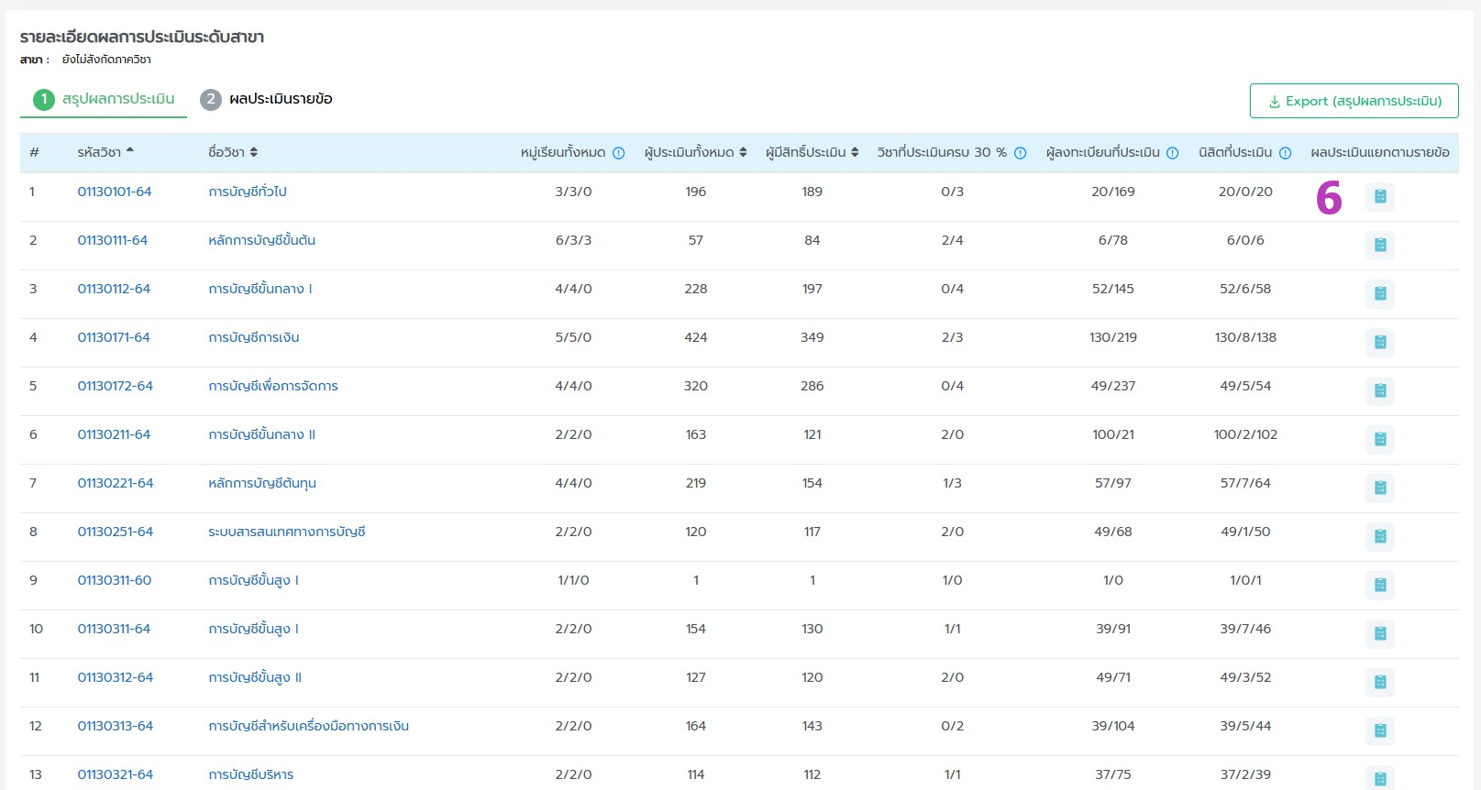Screen dimensions: 1481x790
Task: Click info icon beside ผู้ลงทะเบียนที่ประเมิน
Action: (x=1172, y=153)
